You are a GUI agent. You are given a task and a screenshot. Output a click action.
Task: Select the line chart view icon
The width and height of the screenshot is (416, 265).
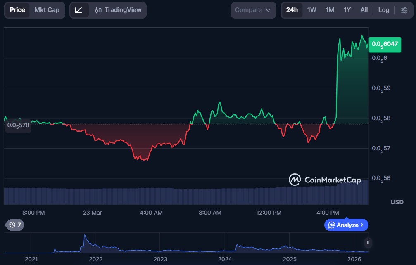click(x=79, y=10)
